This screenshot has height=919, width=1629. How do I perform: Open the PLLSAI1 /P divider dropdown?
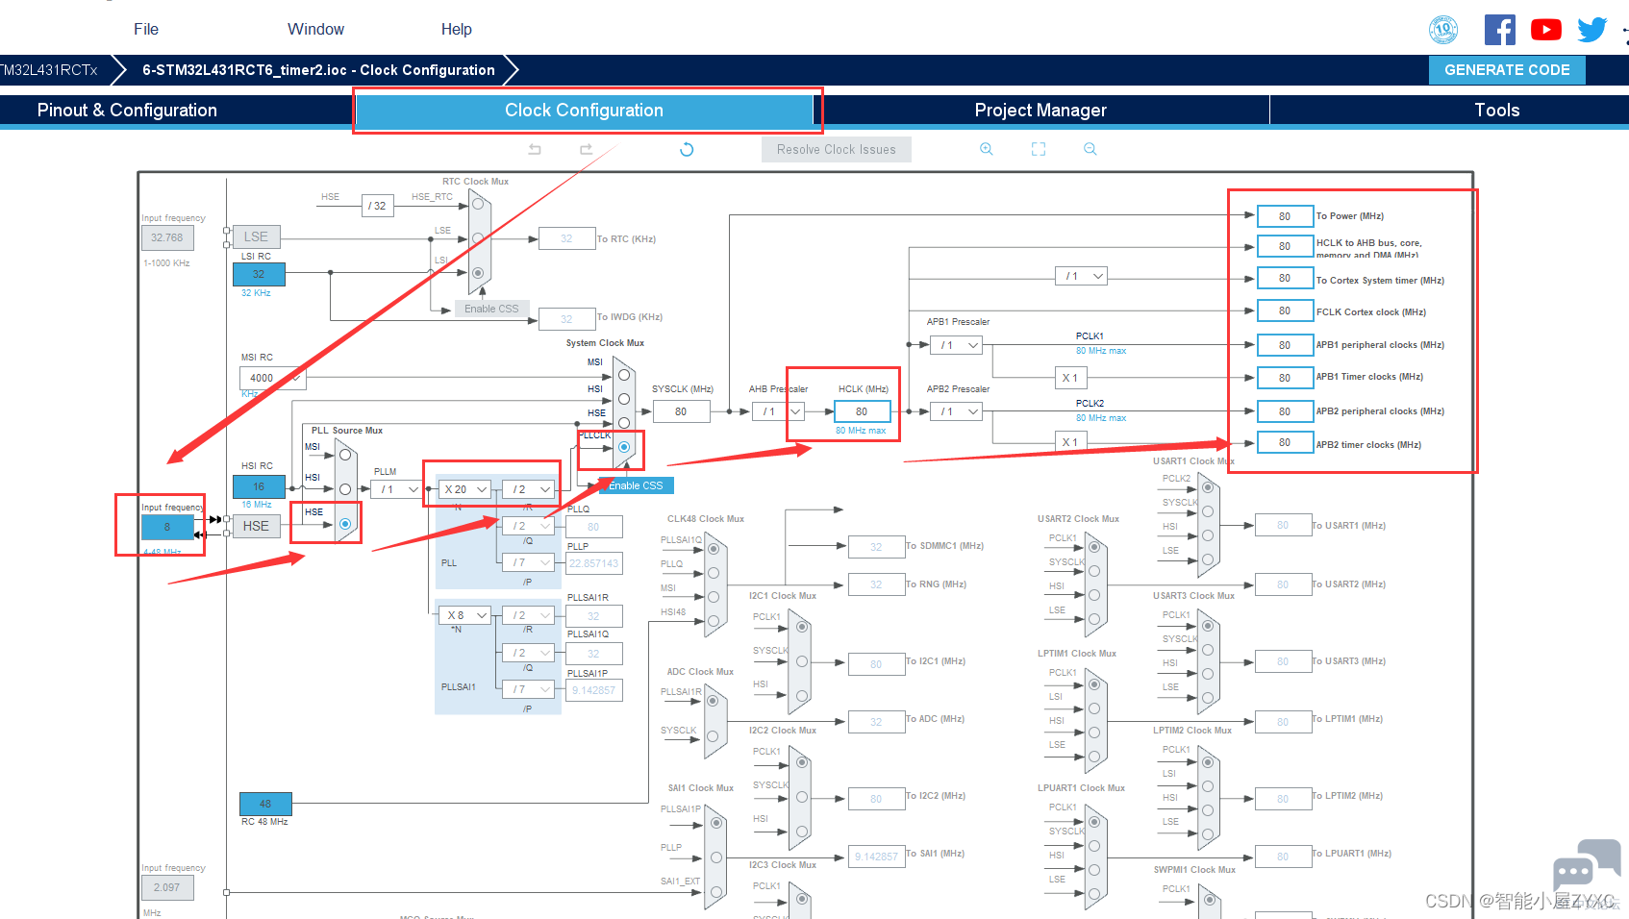coord(529,689)
